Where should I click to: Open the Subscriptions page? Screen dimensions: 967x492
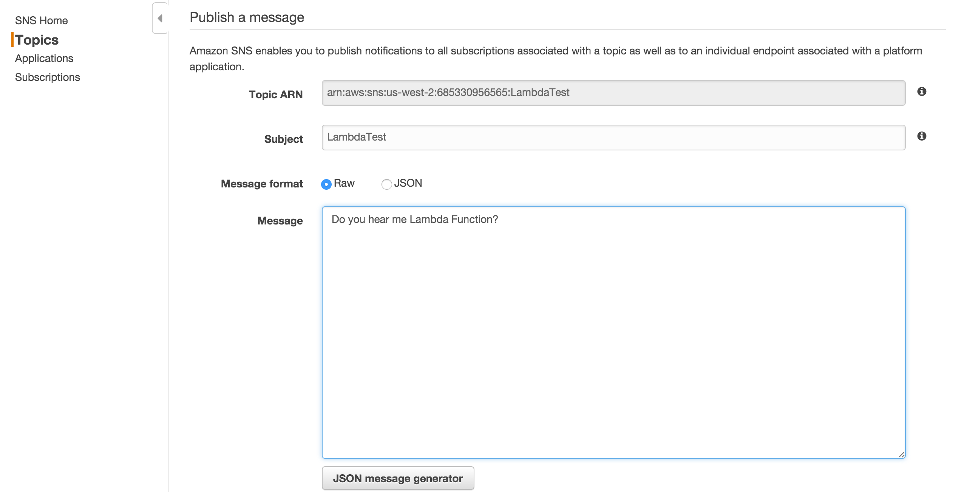coord(47,77)
